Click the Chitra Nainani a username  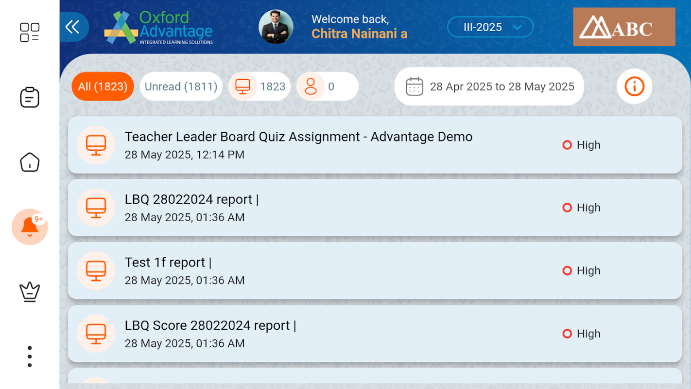[359, 34]
